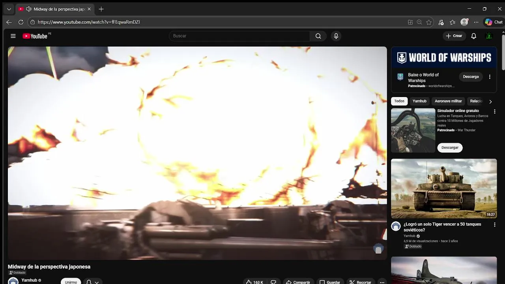Focus the Buscar search field
The image size is (505, 284).
[x=239, y=36]
